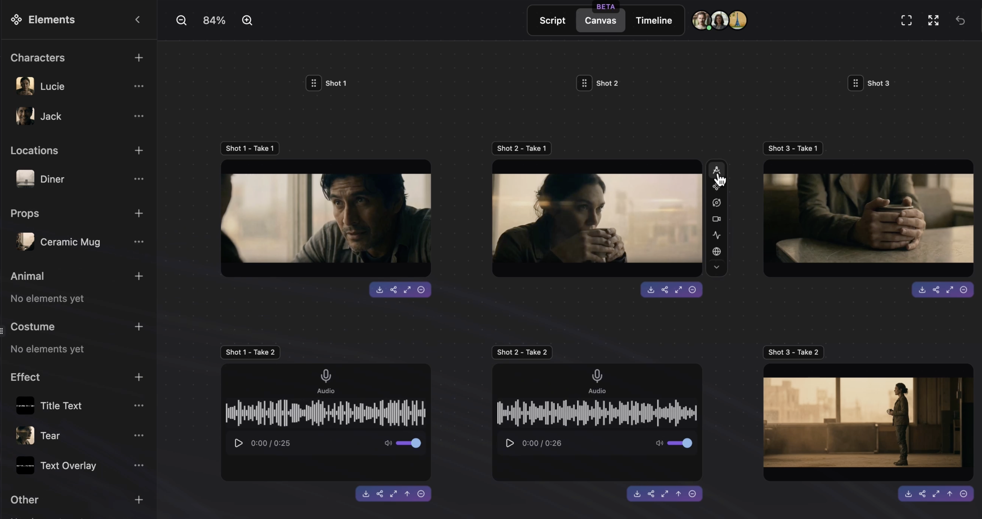Mute audio of Shot 1 - Take 2

(x=388, y=443)
